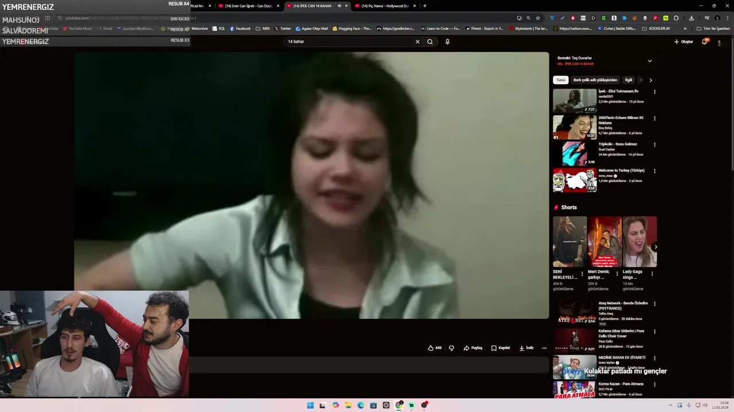Open taskbar clock showing 23:08
The image size is (734, 412).
720,405
